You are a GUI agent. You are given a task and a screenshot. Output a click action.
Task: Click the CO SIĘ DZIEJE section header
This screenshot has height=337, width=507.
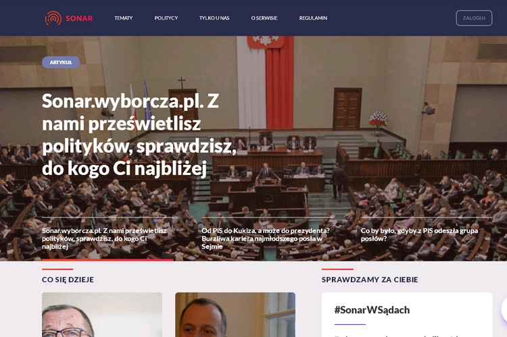point(68,280)
